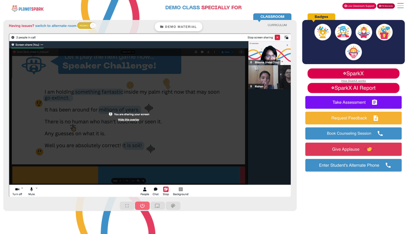Select the brain with glasses badge

point(353,52)
